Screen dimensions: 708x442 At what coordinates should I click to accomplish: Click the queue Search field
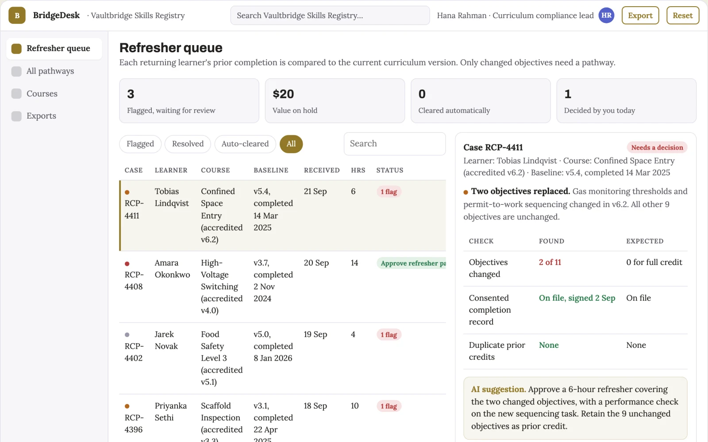[395, 144]
